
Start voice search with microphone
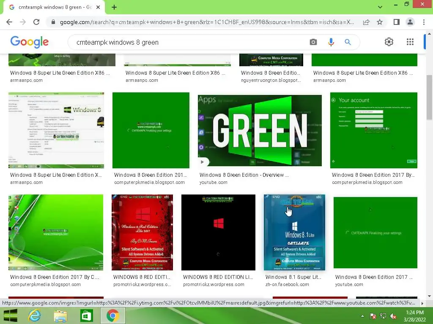pos(331,42)
